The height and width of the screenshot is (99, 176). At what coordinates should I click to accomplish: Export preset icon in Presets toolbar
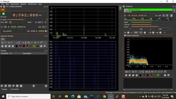[17, 86]
